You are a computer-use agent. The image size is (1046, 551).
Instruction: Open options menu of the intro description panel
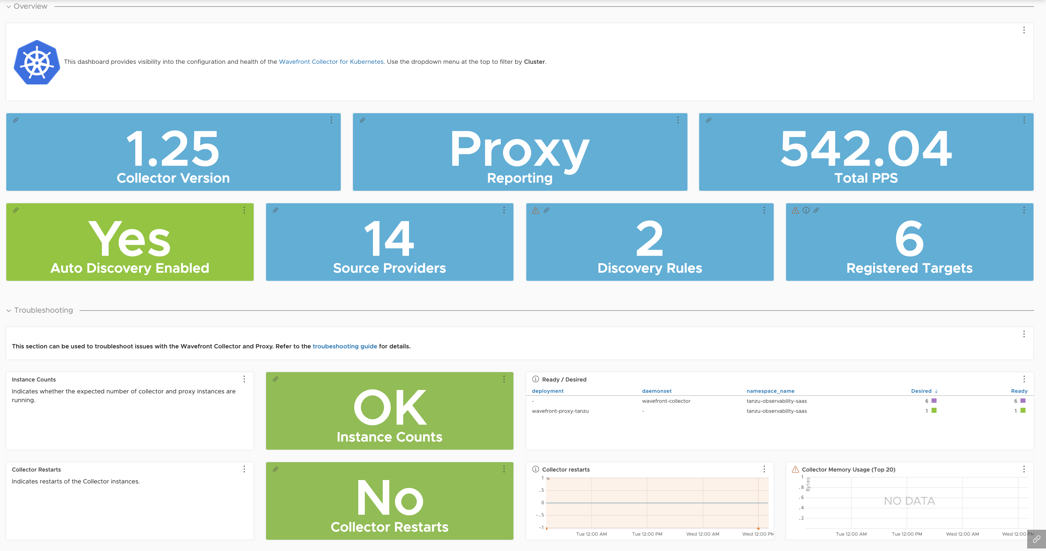pos(1024,30)
